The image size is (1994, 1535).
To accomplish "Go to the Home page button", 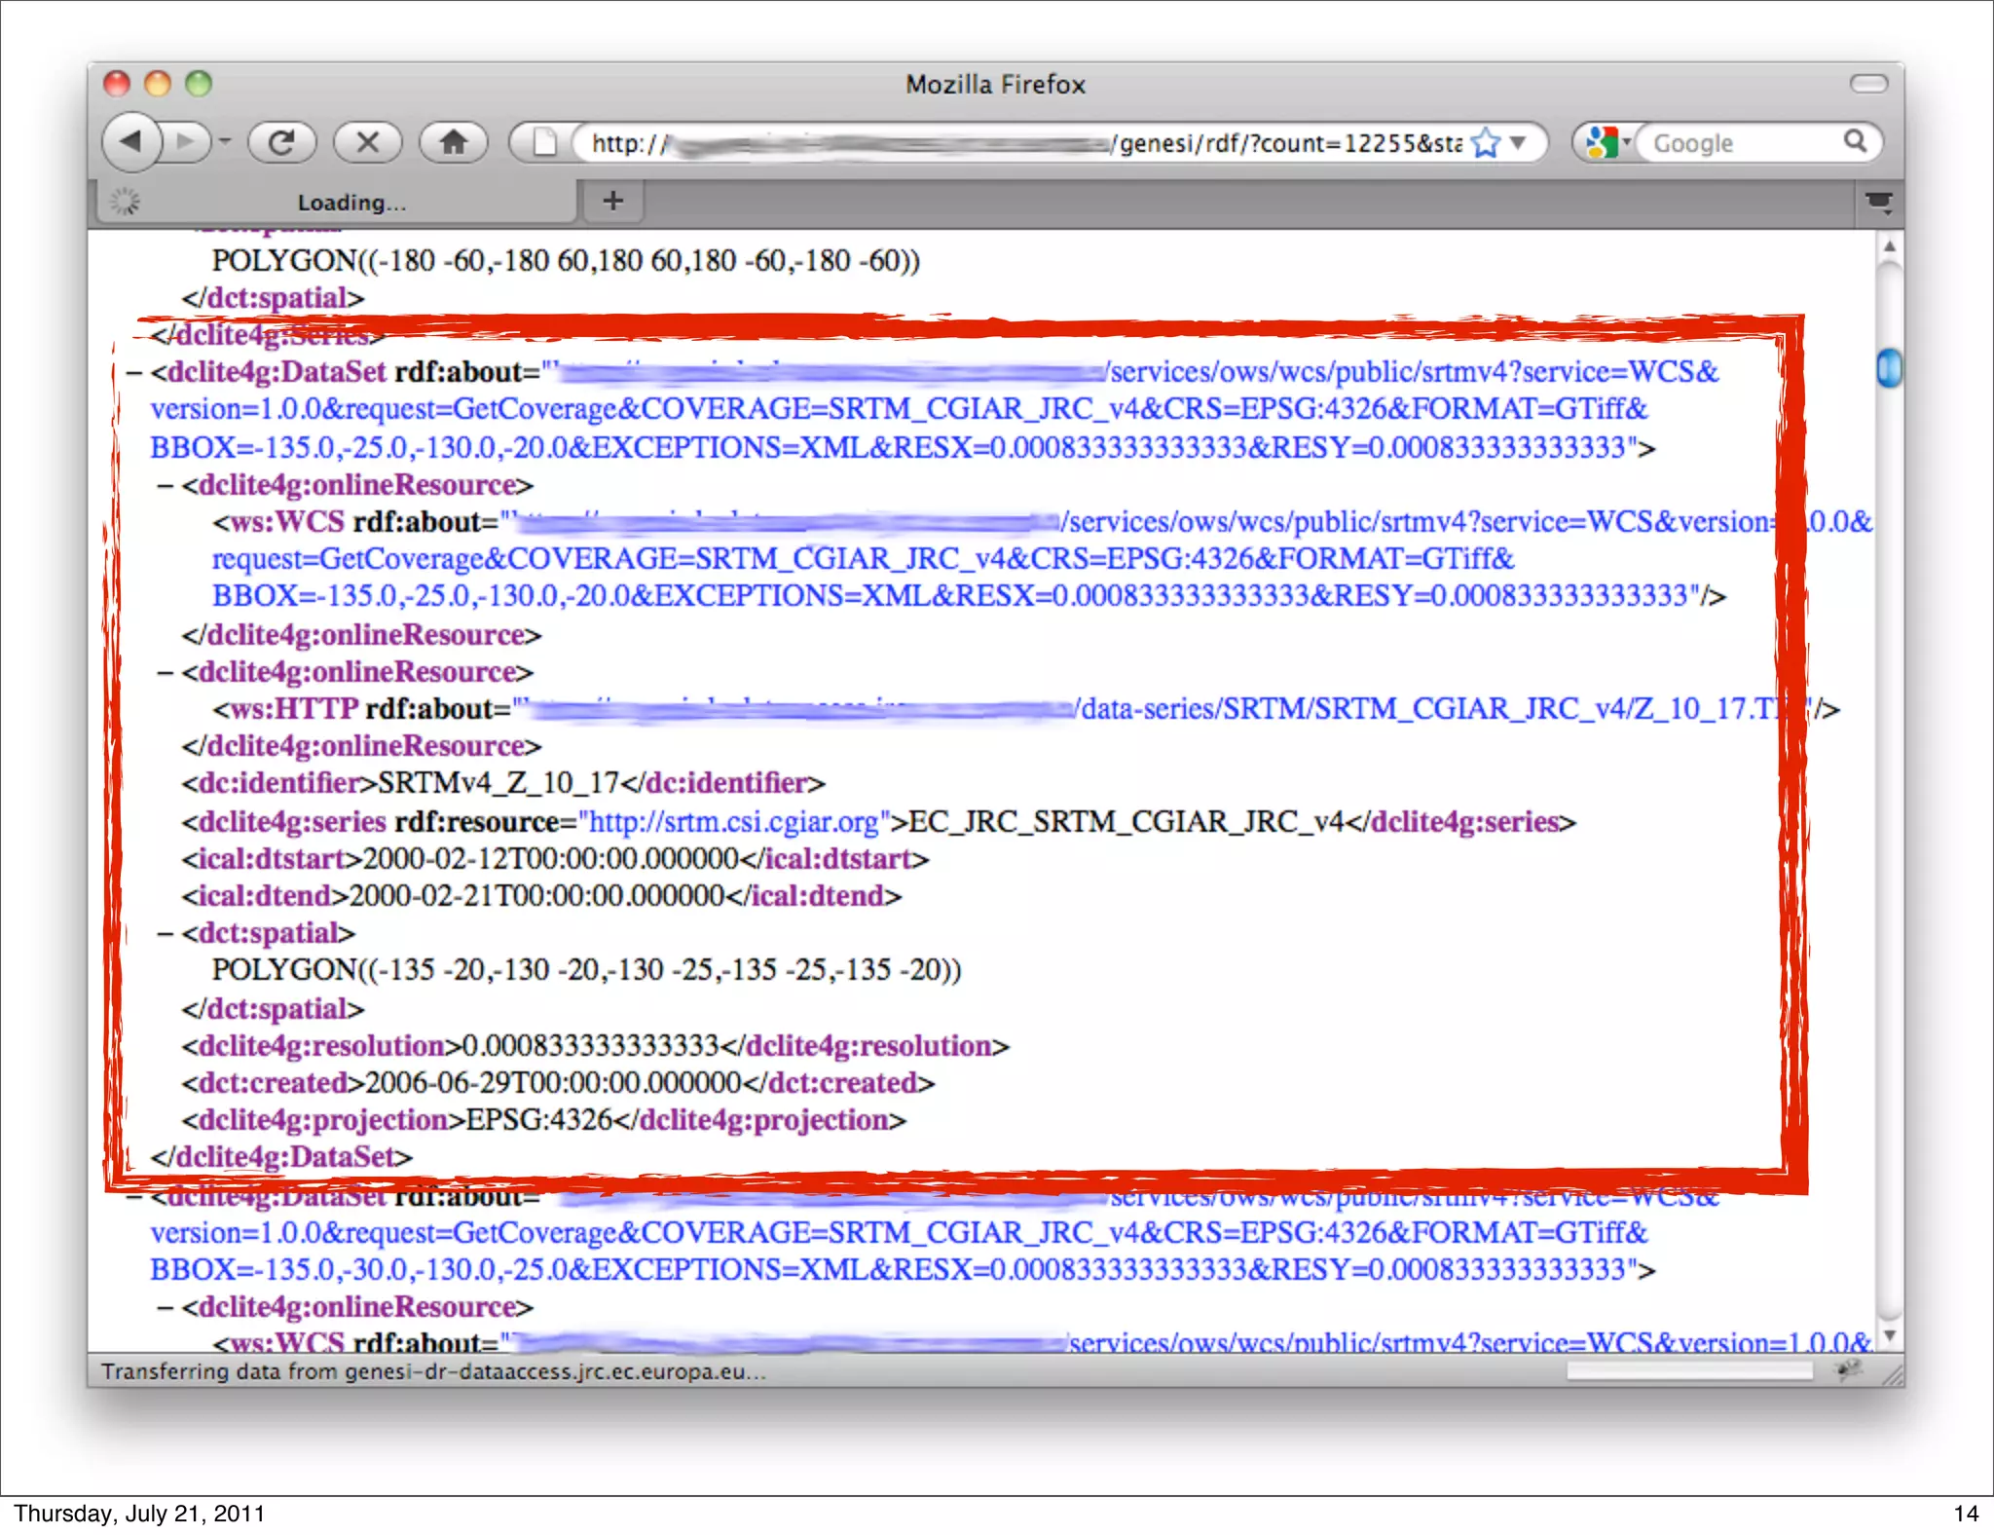I will [x=453, y=142].
